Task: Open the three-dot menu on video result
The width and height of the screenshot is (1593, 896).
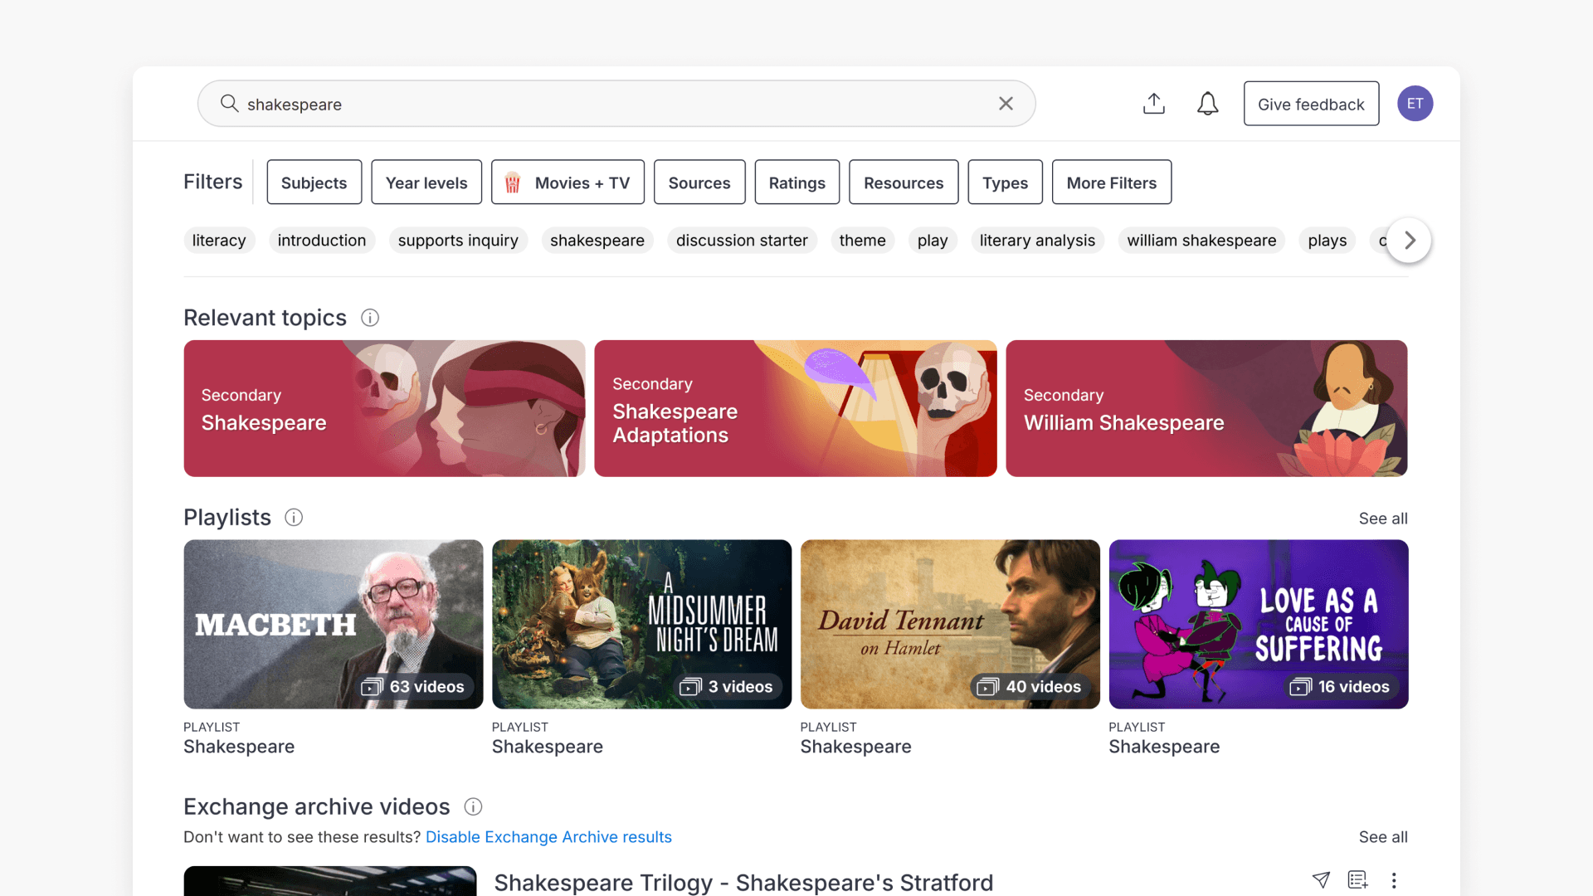Action: pyautogui.click(x=1394, y=880)
